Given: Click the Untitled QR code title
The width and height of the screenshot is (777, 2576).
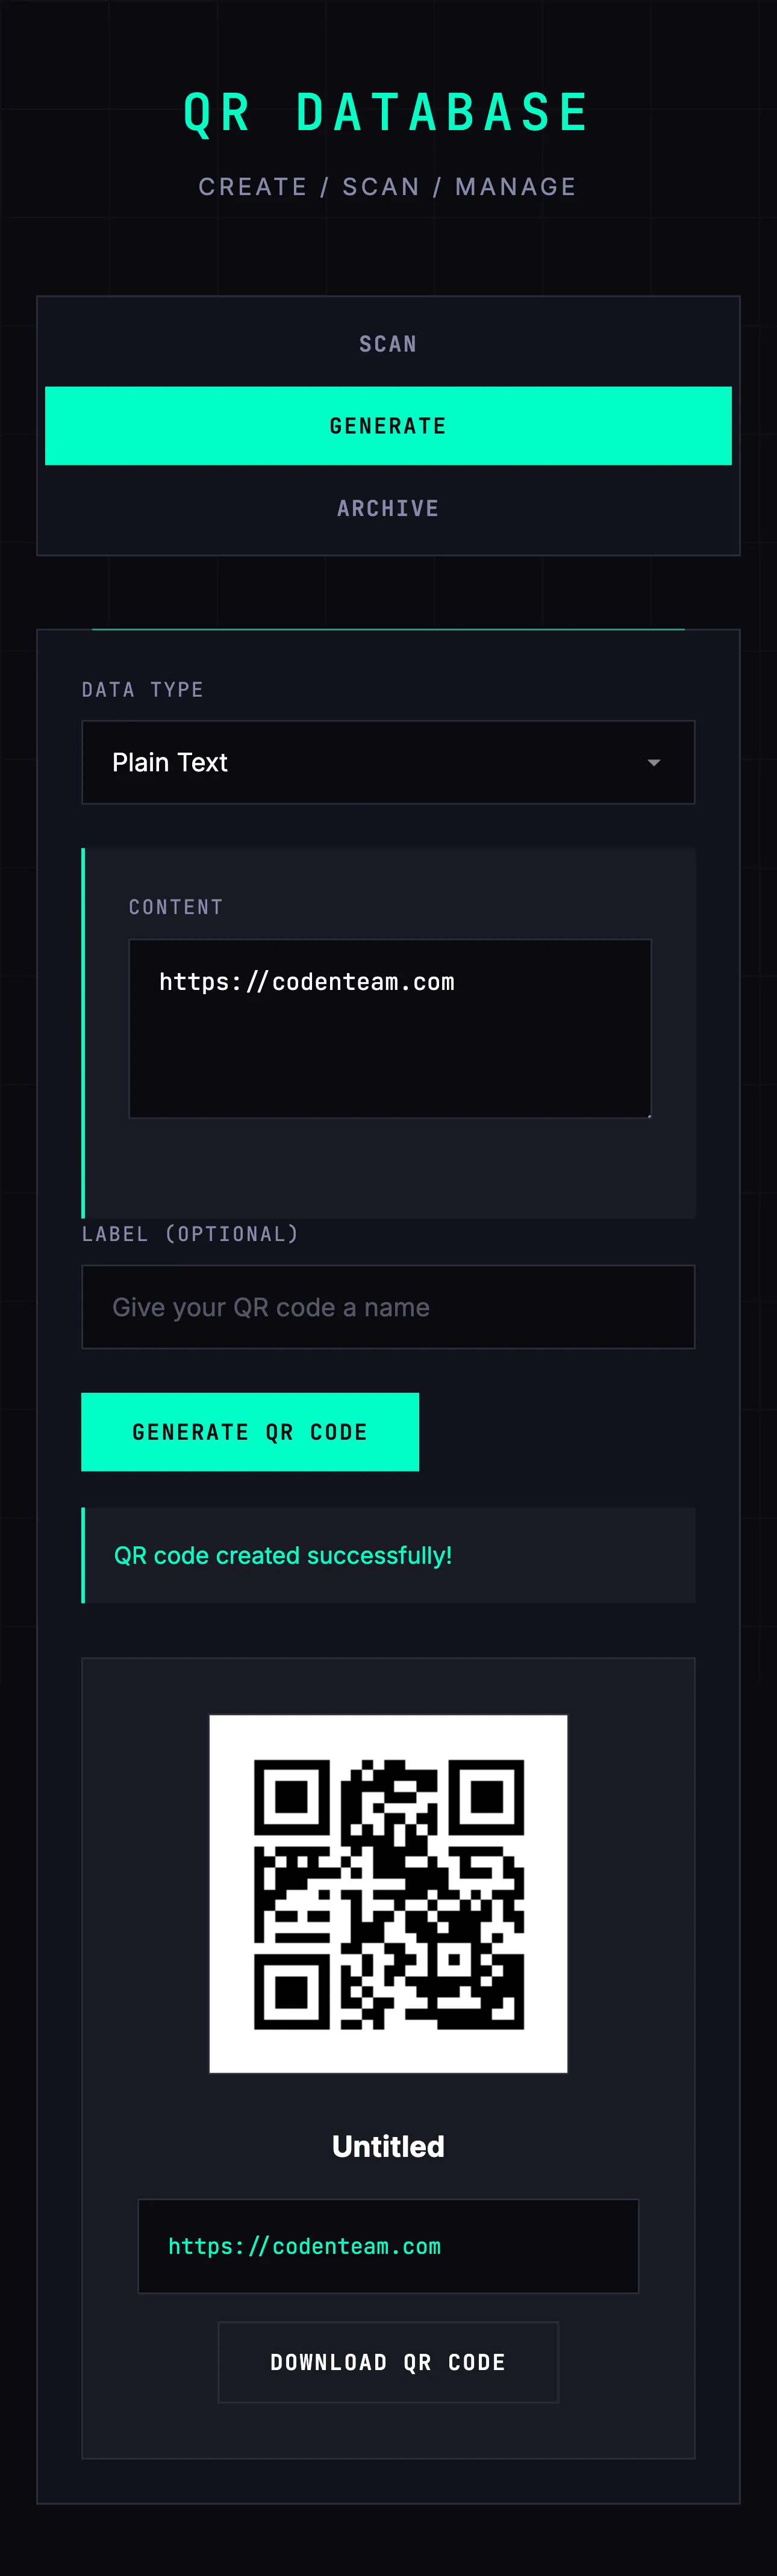Looking at the screenshot, I should [x=388, y=2146].
